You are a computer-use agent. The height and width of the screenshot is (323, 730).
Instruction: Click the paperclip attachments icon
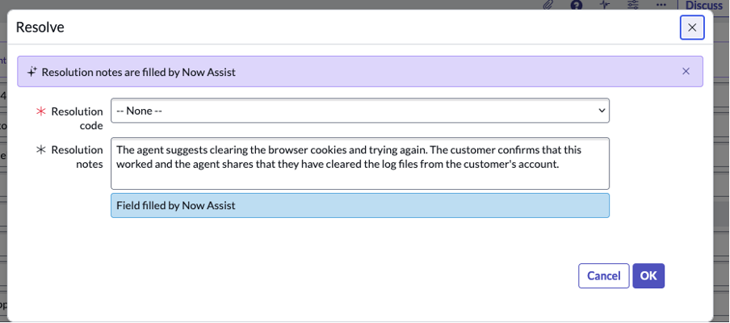point(548,5)
